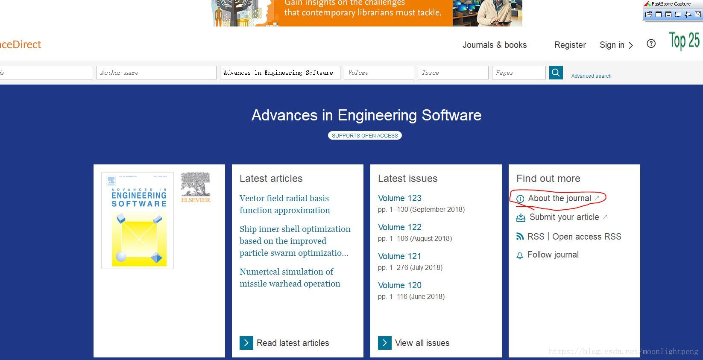Open article Vector field radial basis function approximation
The height and width of the screenshot is (360, 703).
tap(285, 204)
